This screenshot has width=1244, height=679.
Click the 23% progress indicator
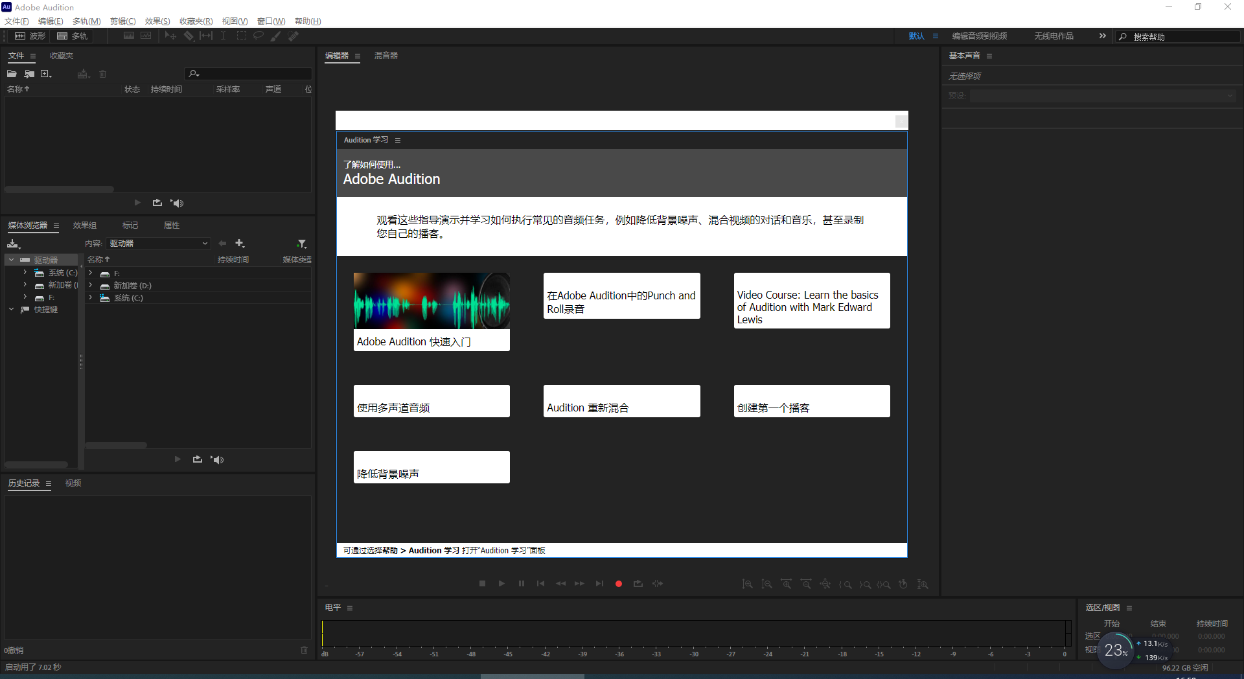tap(1116, 650)
